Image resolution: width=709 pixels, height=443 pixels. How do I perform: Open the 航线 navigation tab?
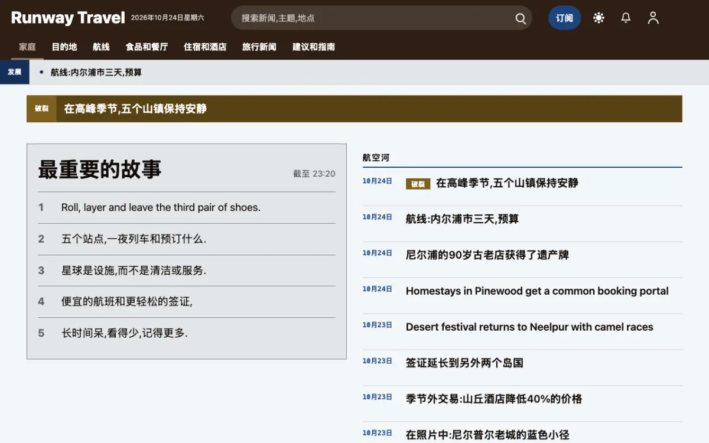tap(102, 47)
